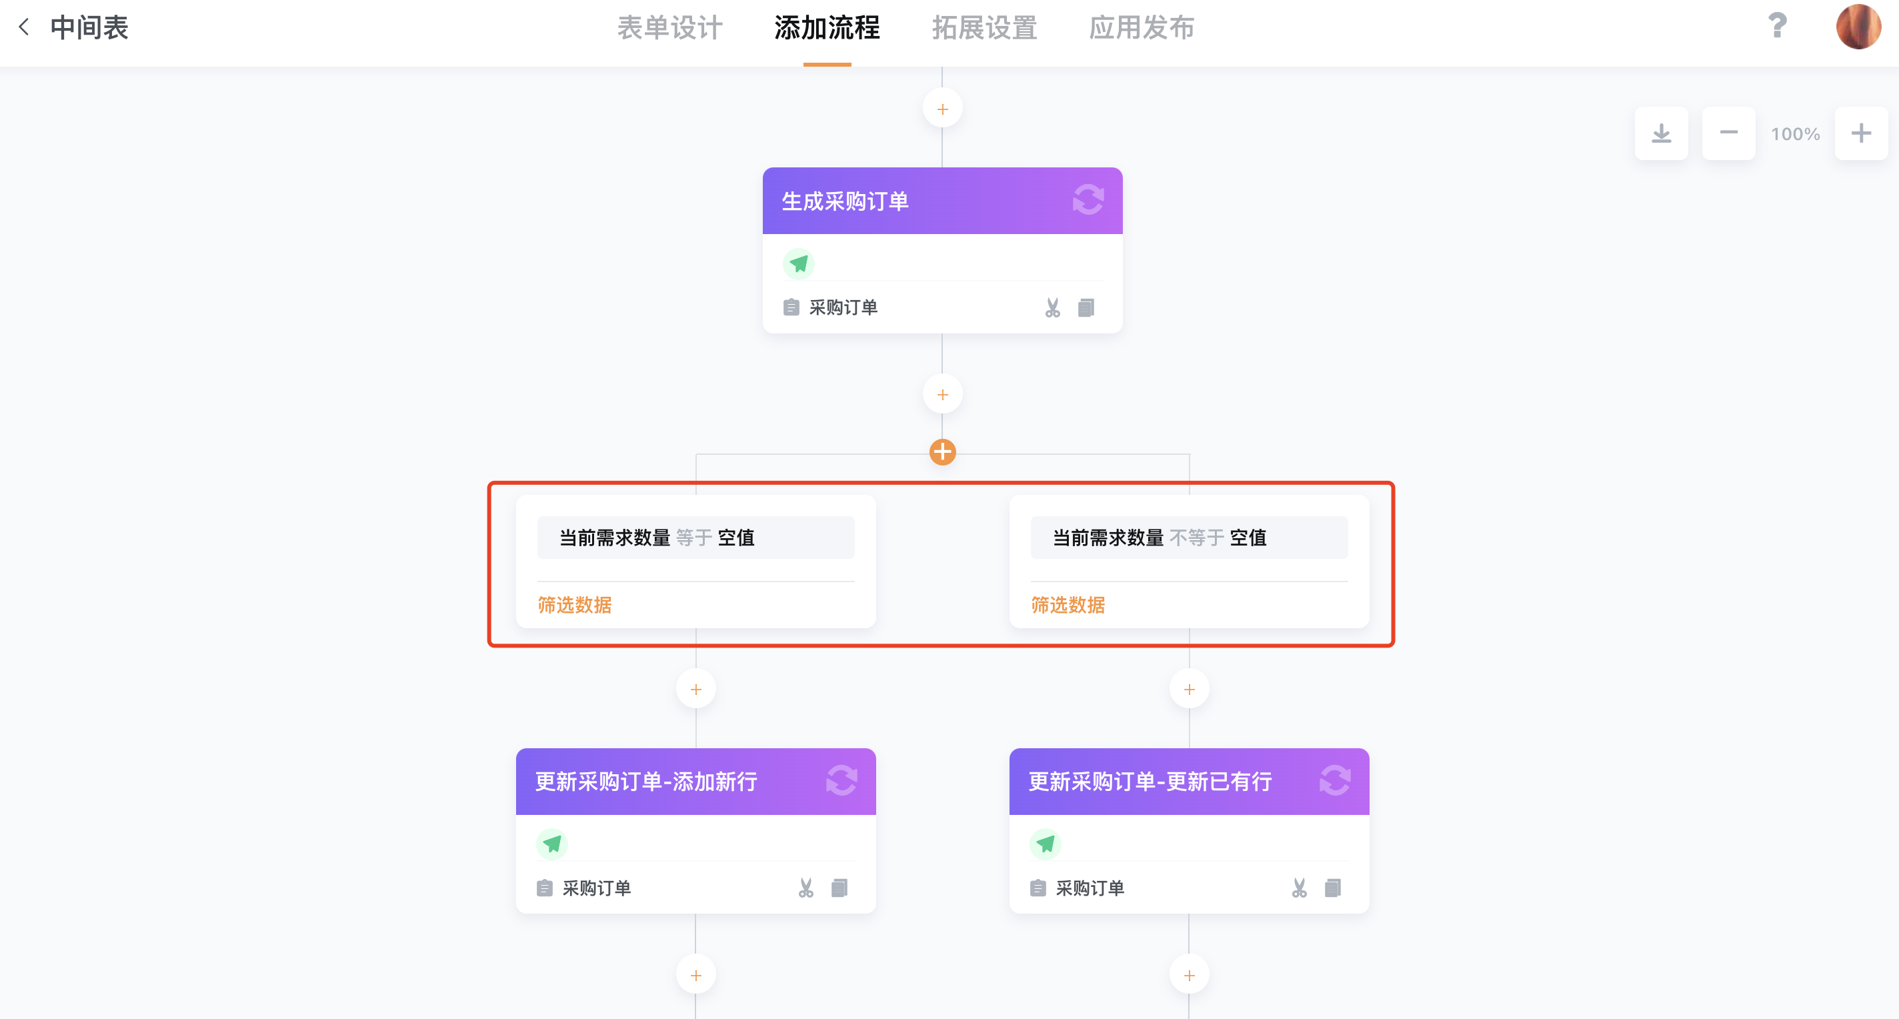Screen dimensions: 1899x1019
Task: Click copy icon on 更新采购订单-更新已有行 node
Action: point(1333,888)
